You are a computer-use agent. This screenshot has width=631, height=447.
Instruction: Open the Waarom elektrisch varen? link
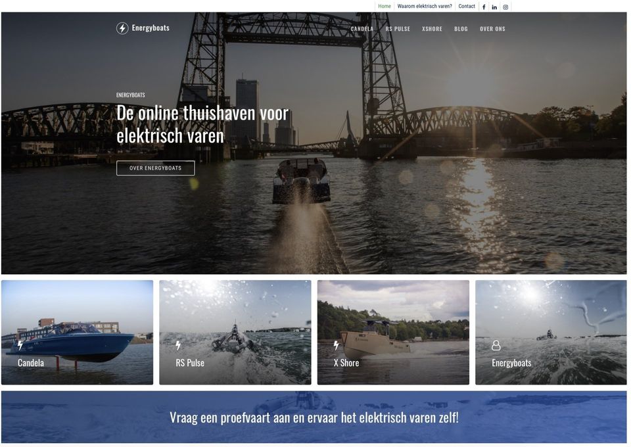(x=425, y=6)
